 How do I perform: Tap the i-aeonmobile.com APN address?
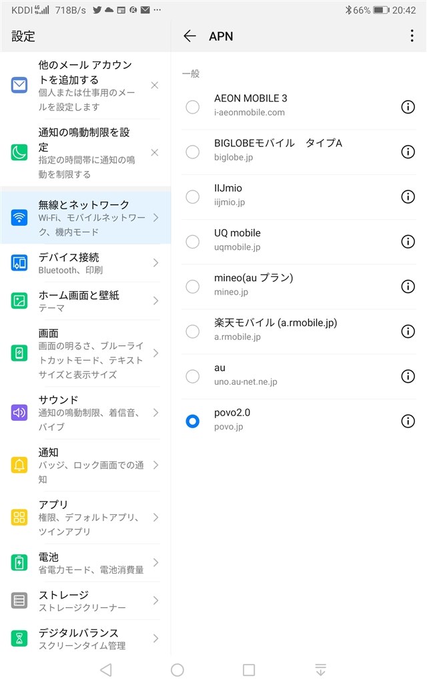click(x=250, y=112)
